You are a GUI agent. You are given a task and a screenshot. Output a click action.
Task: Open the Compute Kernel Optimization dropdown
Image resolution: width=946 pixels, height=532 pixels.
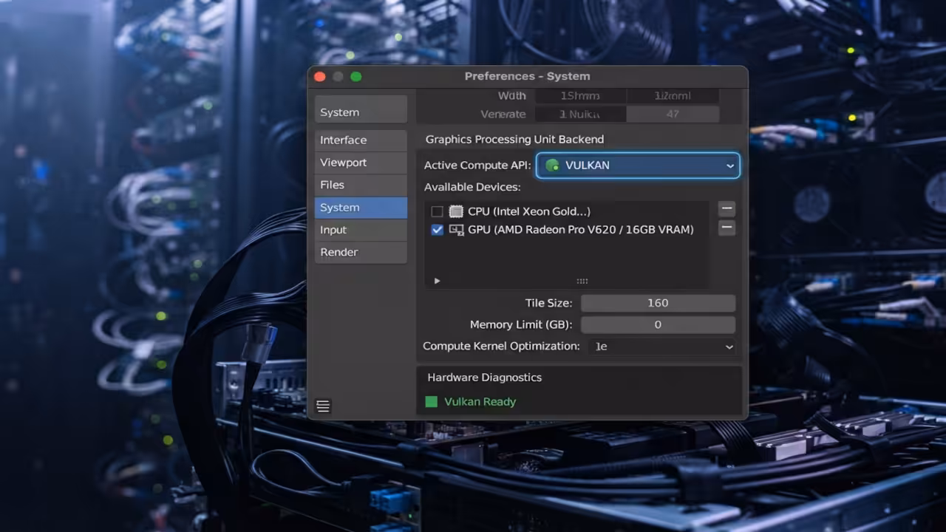663,347
